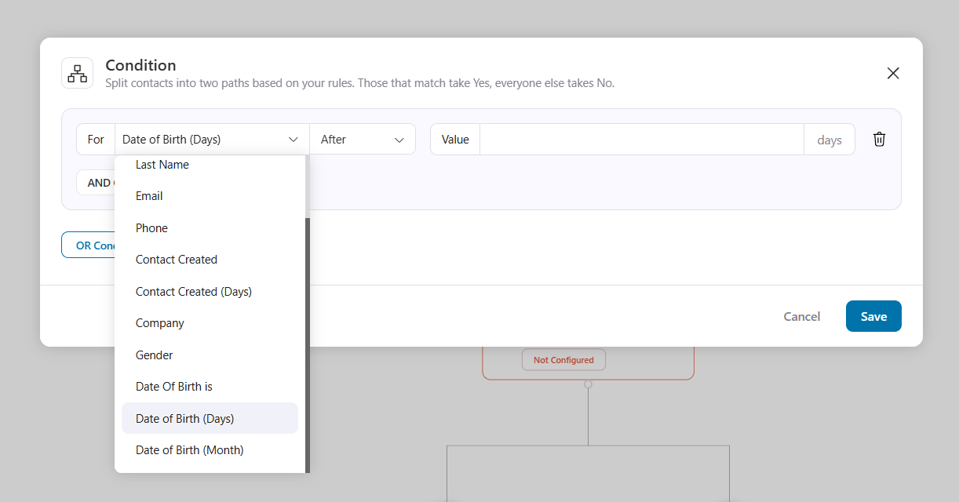Click the Condition flowchart icon
Image resolution: width=959 pixels, height=502 pixels.
click(x=77, y=73)
